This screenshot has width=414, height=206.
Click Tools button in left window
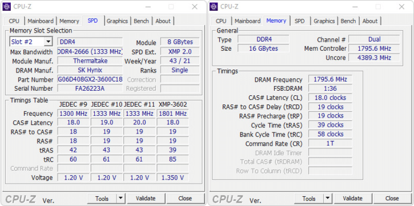click(x=102, y=198)
